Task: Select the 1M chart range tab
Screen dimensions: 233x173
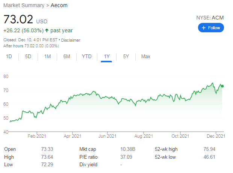Action: 48,57
